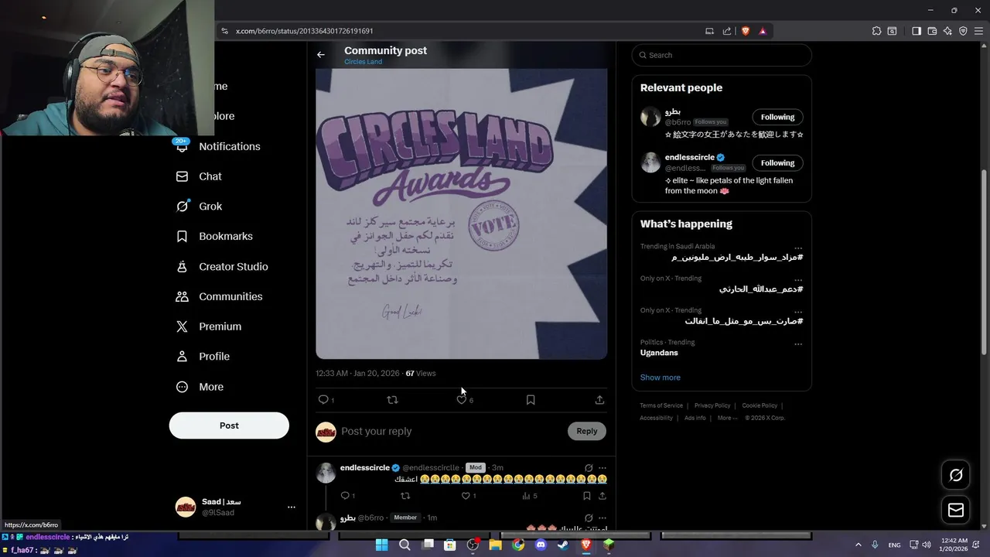Open Brave Leo AI icon
This screenshot has width=990, height=557.
(947, 31)
